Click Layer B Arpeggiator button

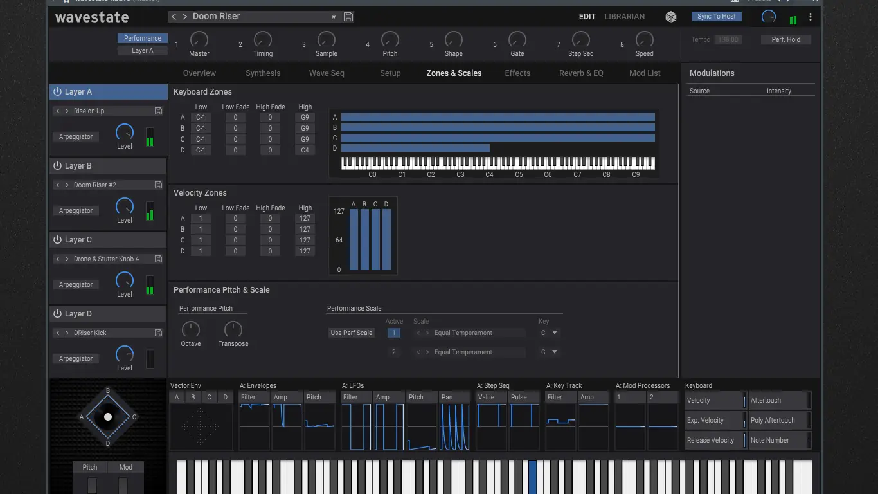coord(76,211)
